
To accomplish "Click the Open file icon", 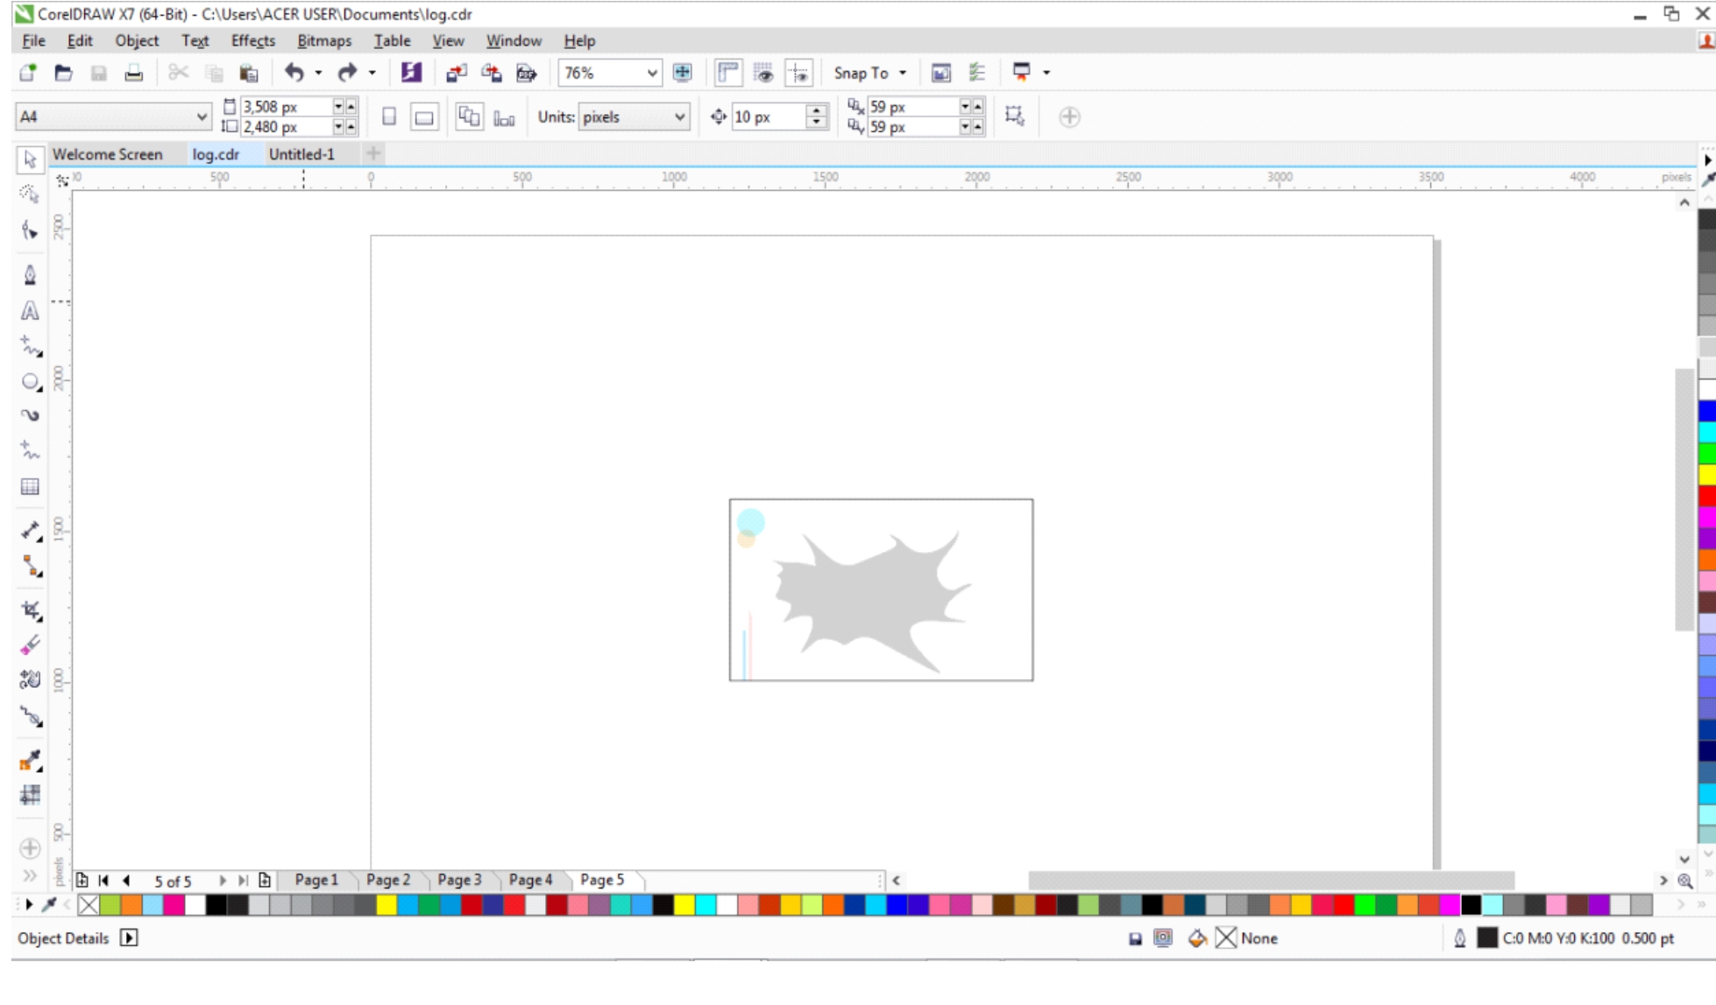I will 63,73.
